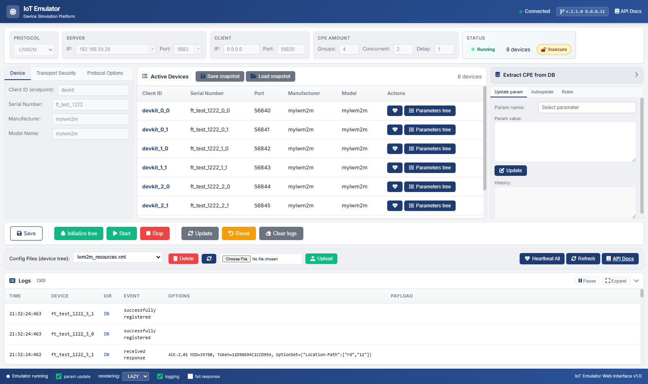Switch to Protocol Options tab
The height and width of the screenshot is (384, 648).
pos(105,73)
